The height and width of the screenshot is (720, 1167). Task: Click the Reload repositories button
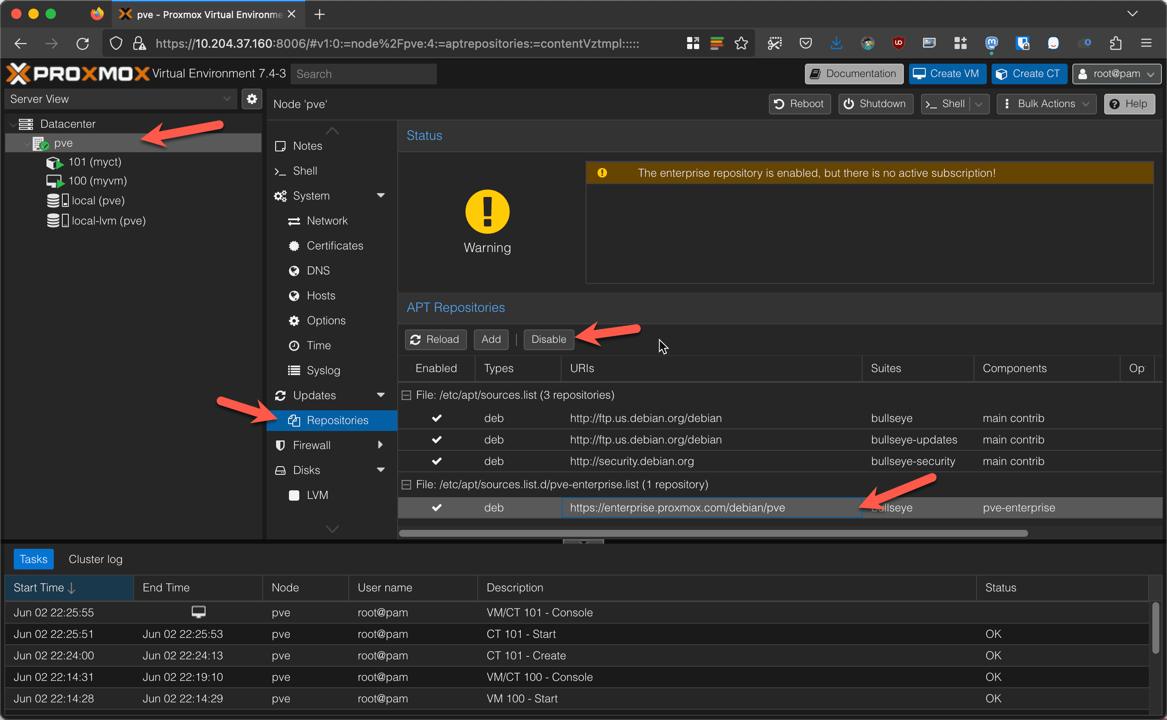(436, 339)
